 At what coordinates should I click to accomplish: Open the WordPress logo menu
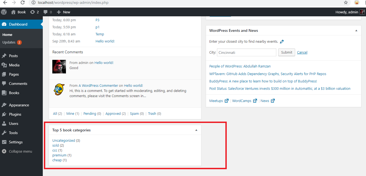coord(4,12)
